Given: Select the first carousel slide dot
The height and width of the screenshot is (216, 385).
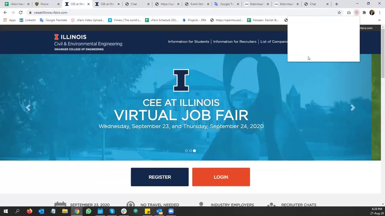Looking at the screenshot, I should point(186,151).
